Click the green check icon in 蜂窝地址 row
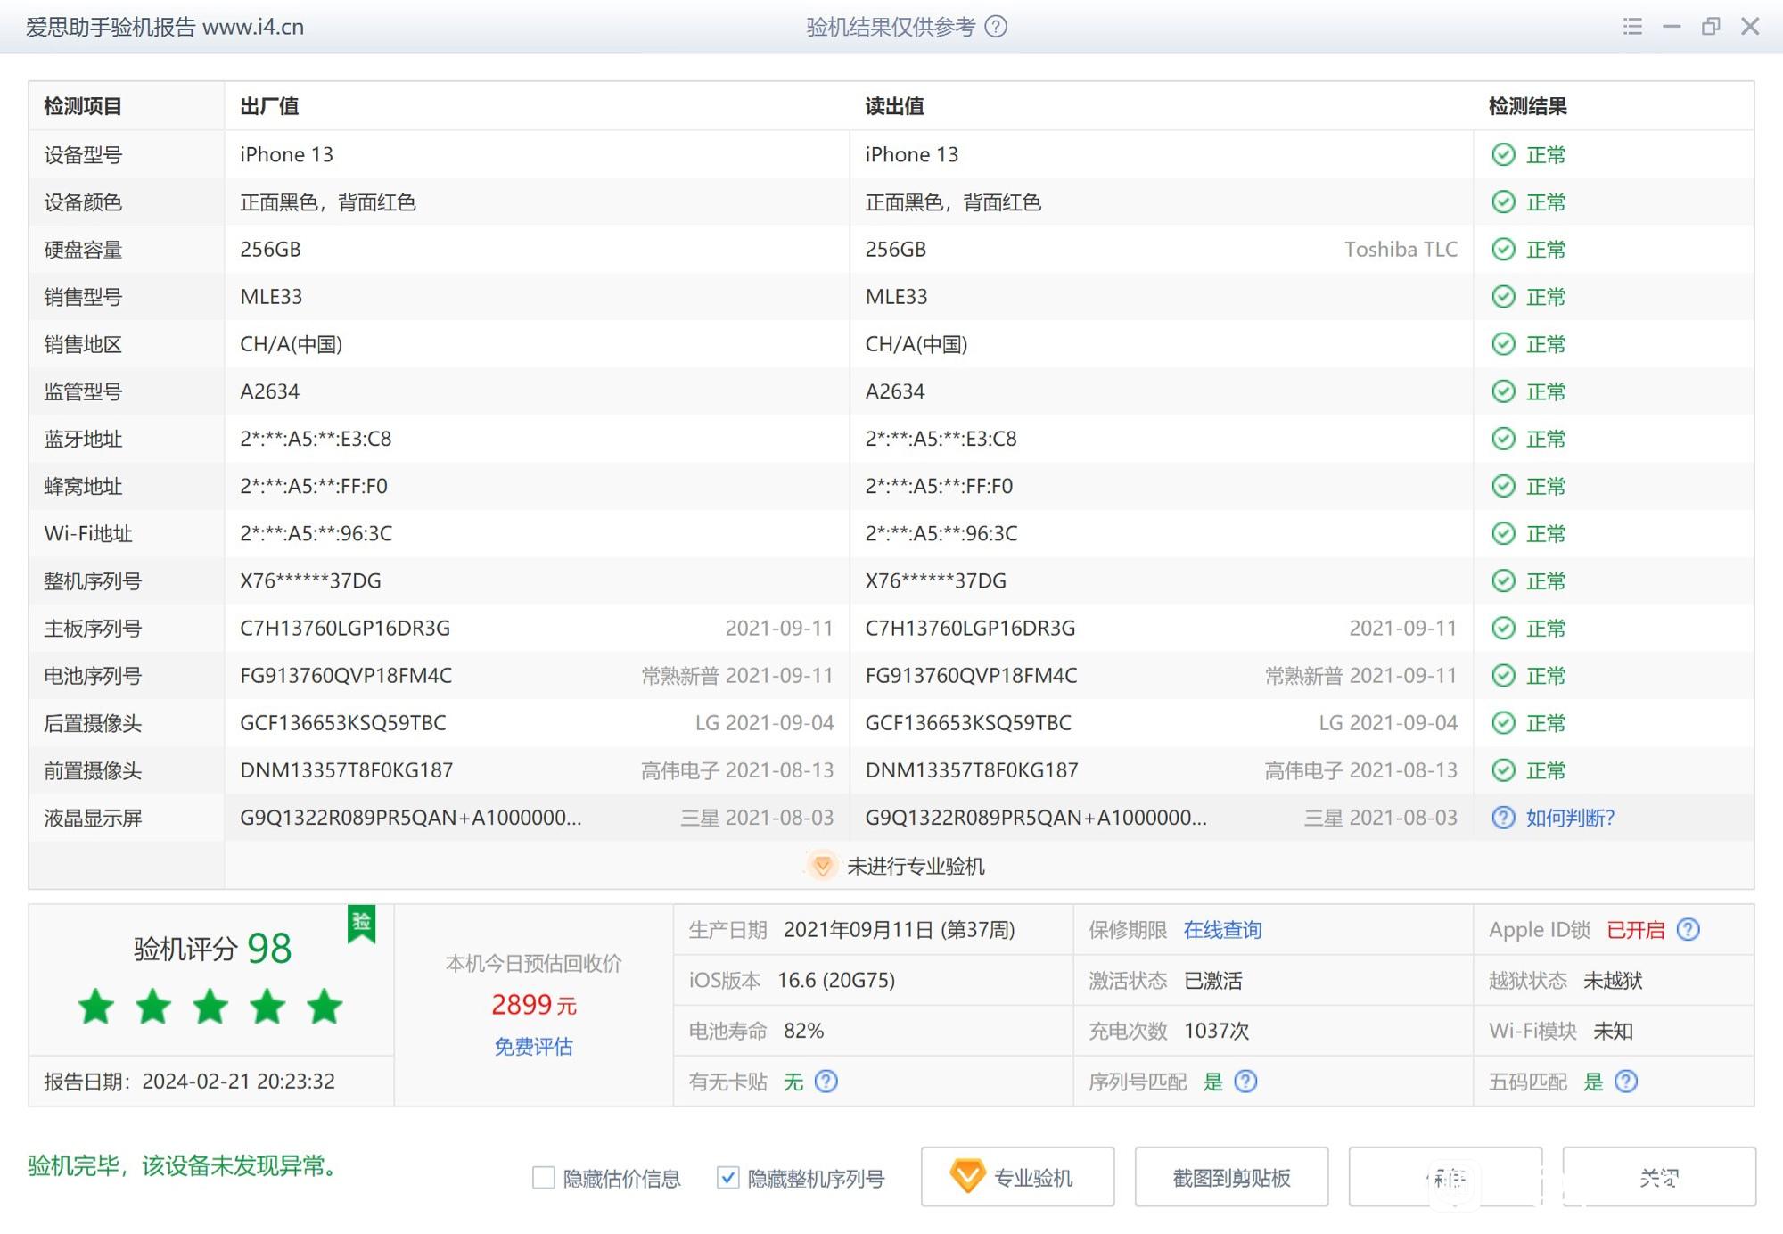The image size is (1783, 1234). pos(1503,485)
